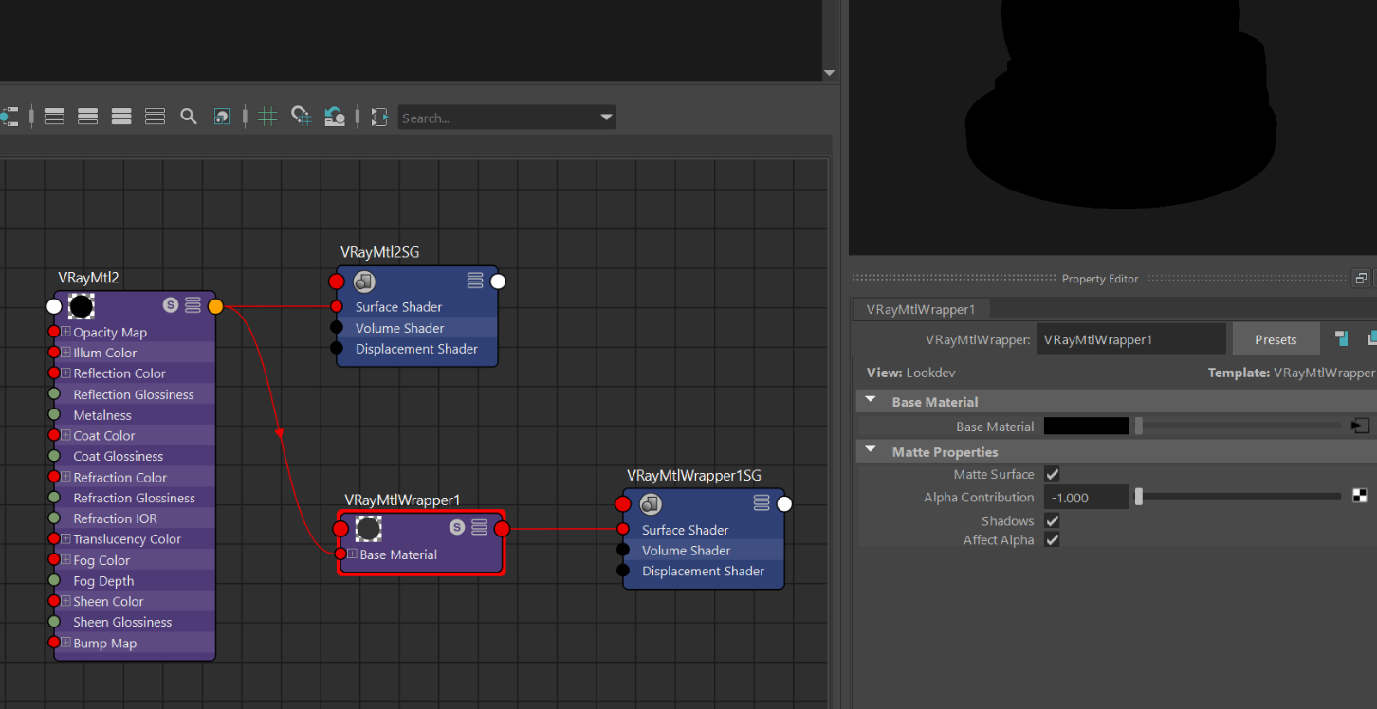1377x709 pixels.
Task: Collapse the Matte Properties section
Action: pos(871,451)
